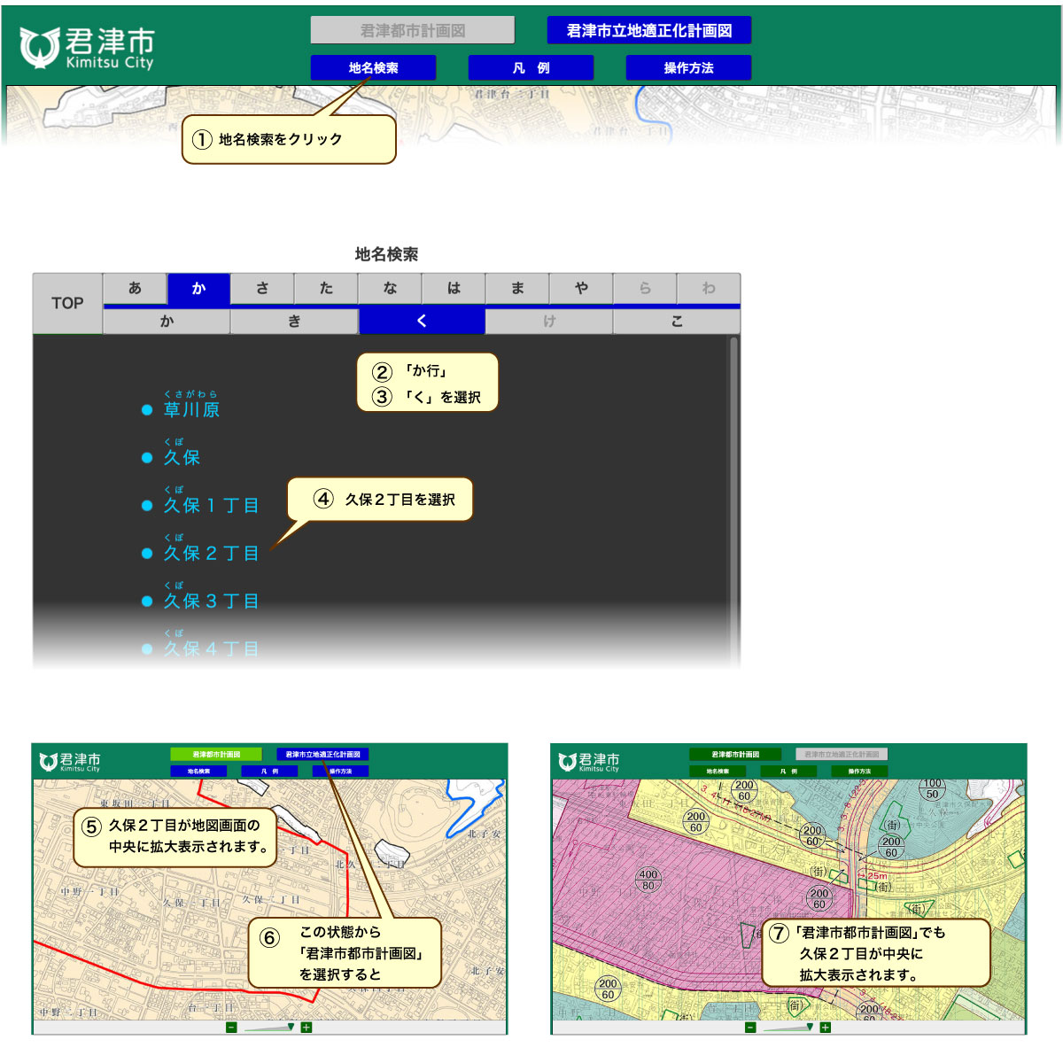
Task: Click grey 君津市立地適正化計画図 button in zoning map screenshot
Action: [842, 755]
